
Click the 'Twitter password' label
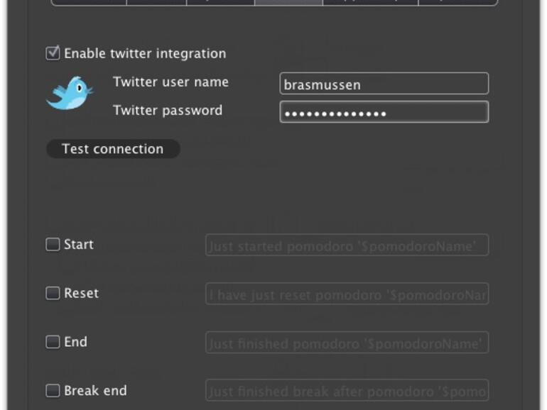[168, 111]
